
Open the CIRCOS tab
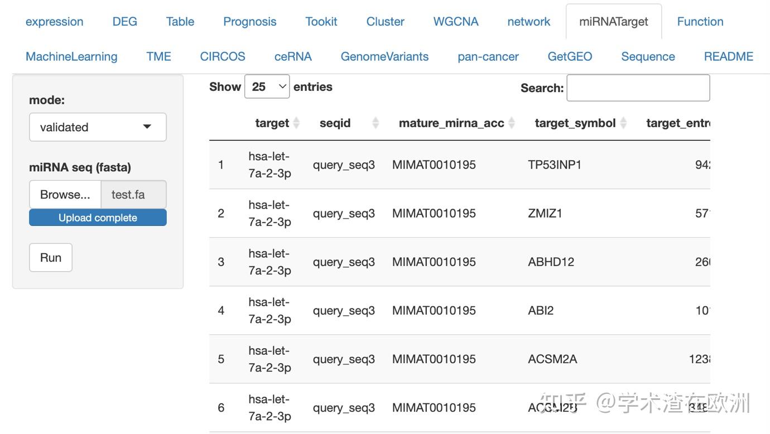pyautogui.click(x=223, y=57)
